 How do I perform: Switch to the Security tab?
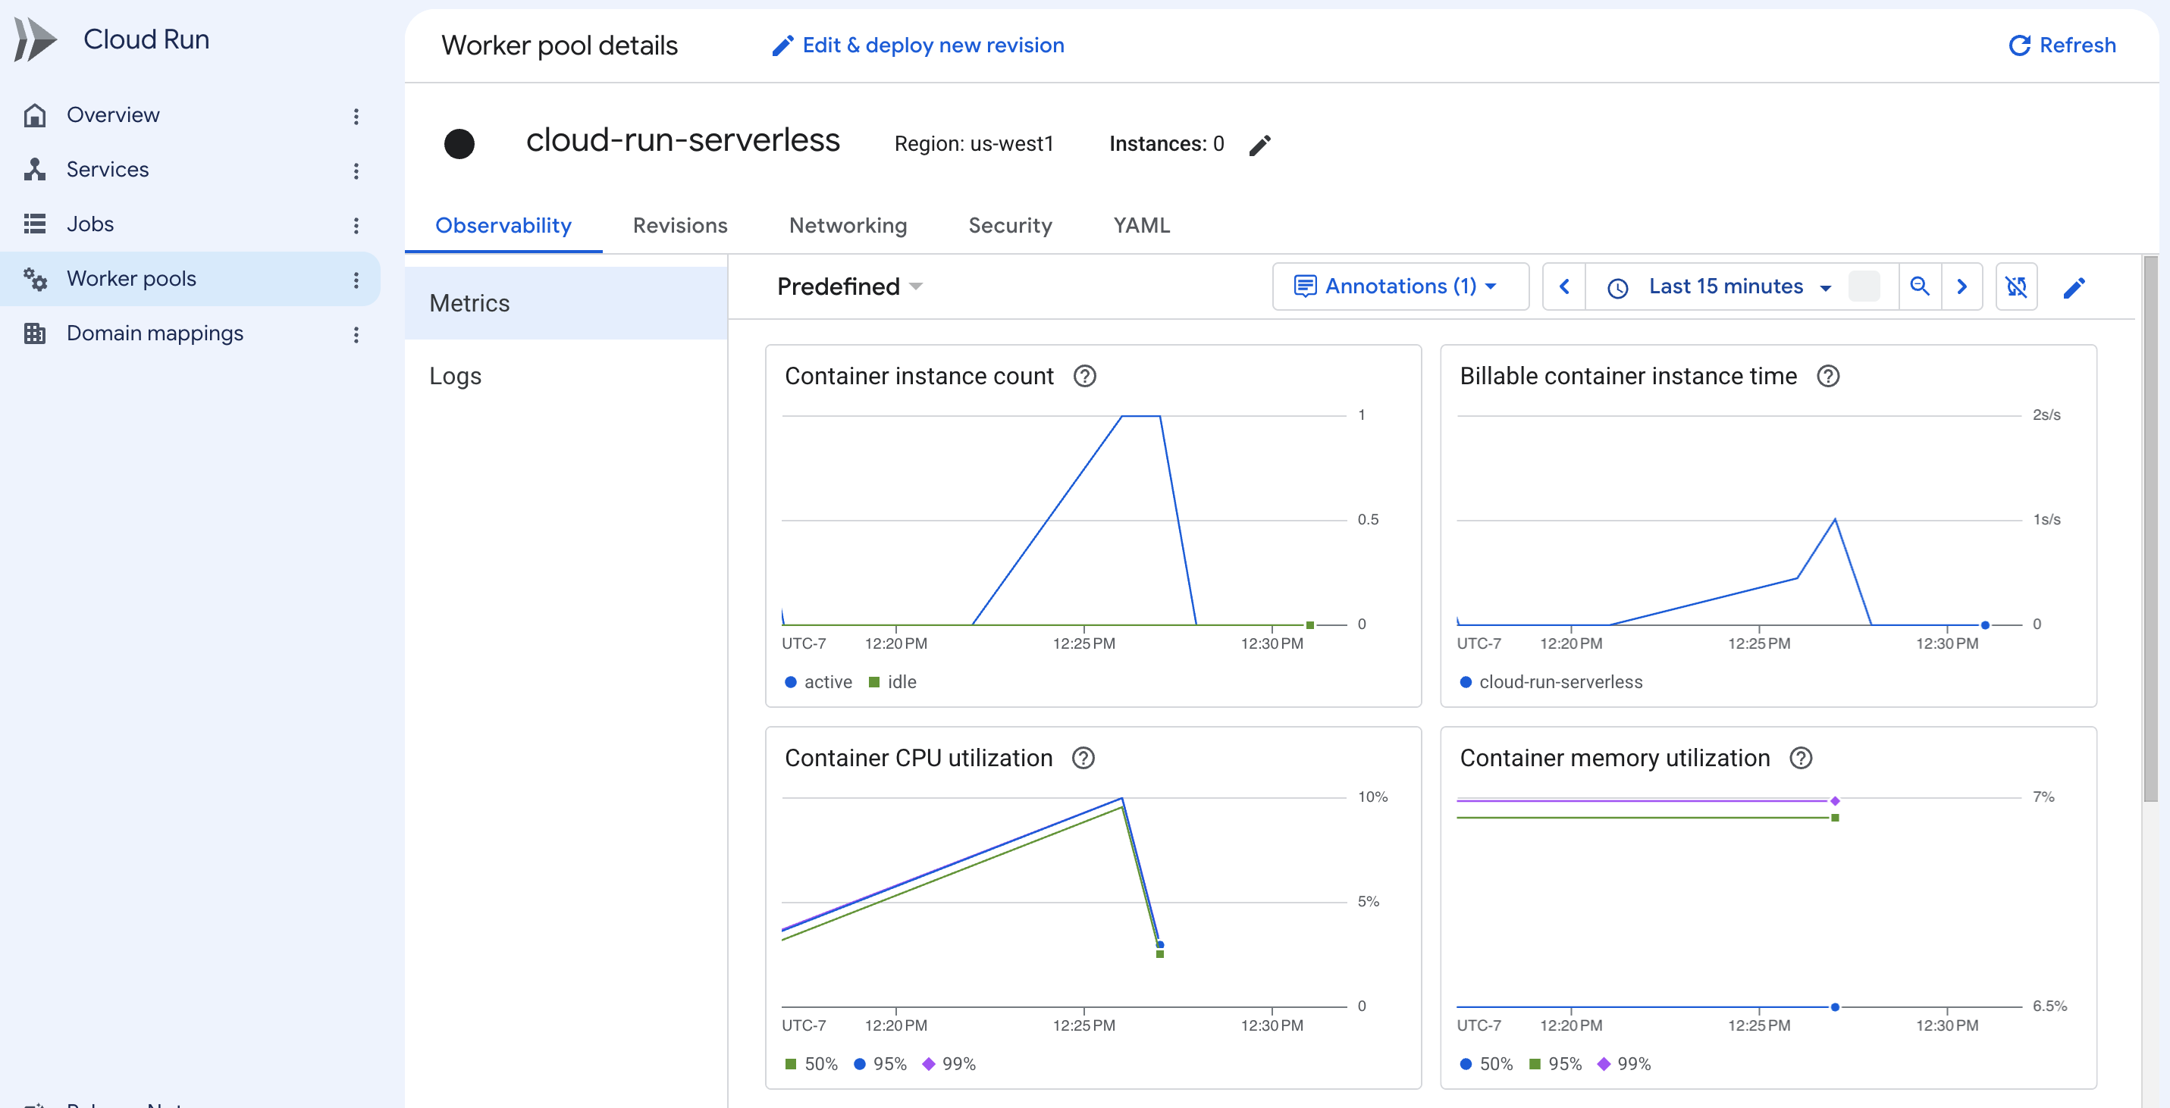(x=1010, y=226)
